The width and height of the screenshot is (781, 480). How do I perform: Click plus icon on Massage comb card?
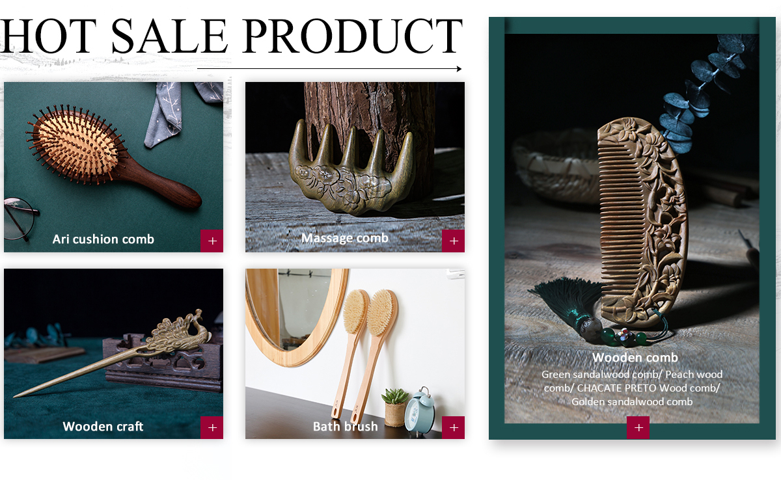click(454, 241)
